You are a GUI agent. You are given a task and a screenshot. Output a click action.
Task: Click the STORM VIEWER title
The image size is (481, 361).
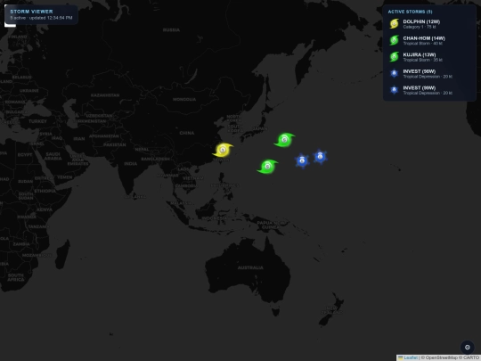[31, 12]
